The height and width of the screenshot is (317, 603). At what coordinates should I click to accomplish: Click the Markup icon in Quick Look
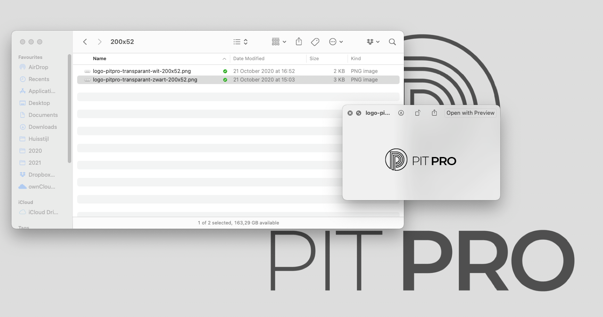click(401, 113)
